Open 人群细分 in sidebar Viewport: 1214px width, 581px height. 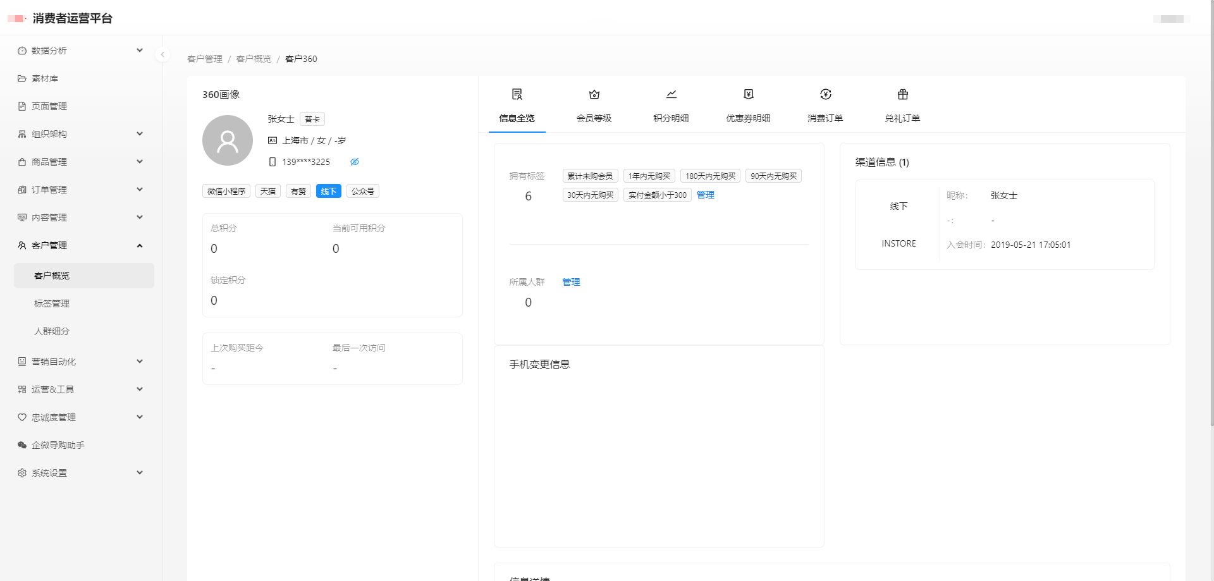[84, 331]
